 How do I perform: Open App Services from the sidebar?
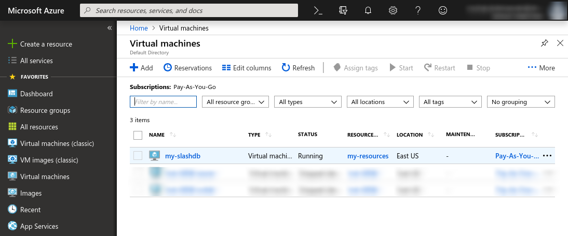(39, 226)
